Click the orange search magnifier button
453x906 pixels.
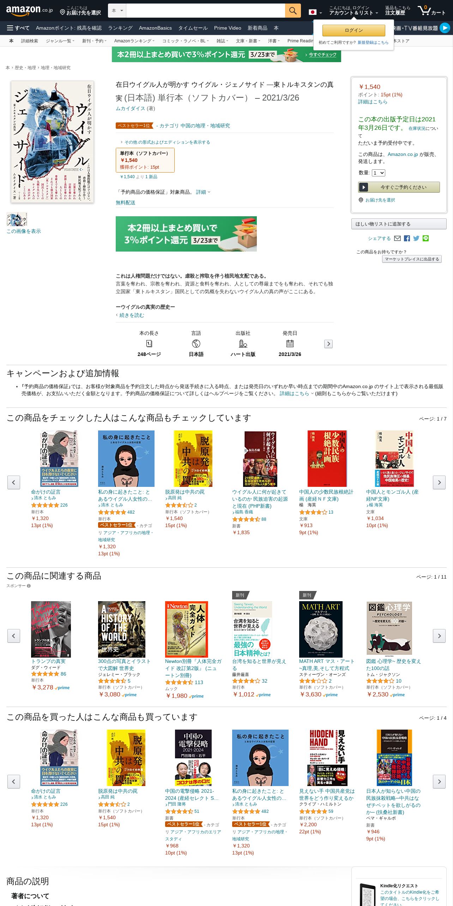(292, 11)
